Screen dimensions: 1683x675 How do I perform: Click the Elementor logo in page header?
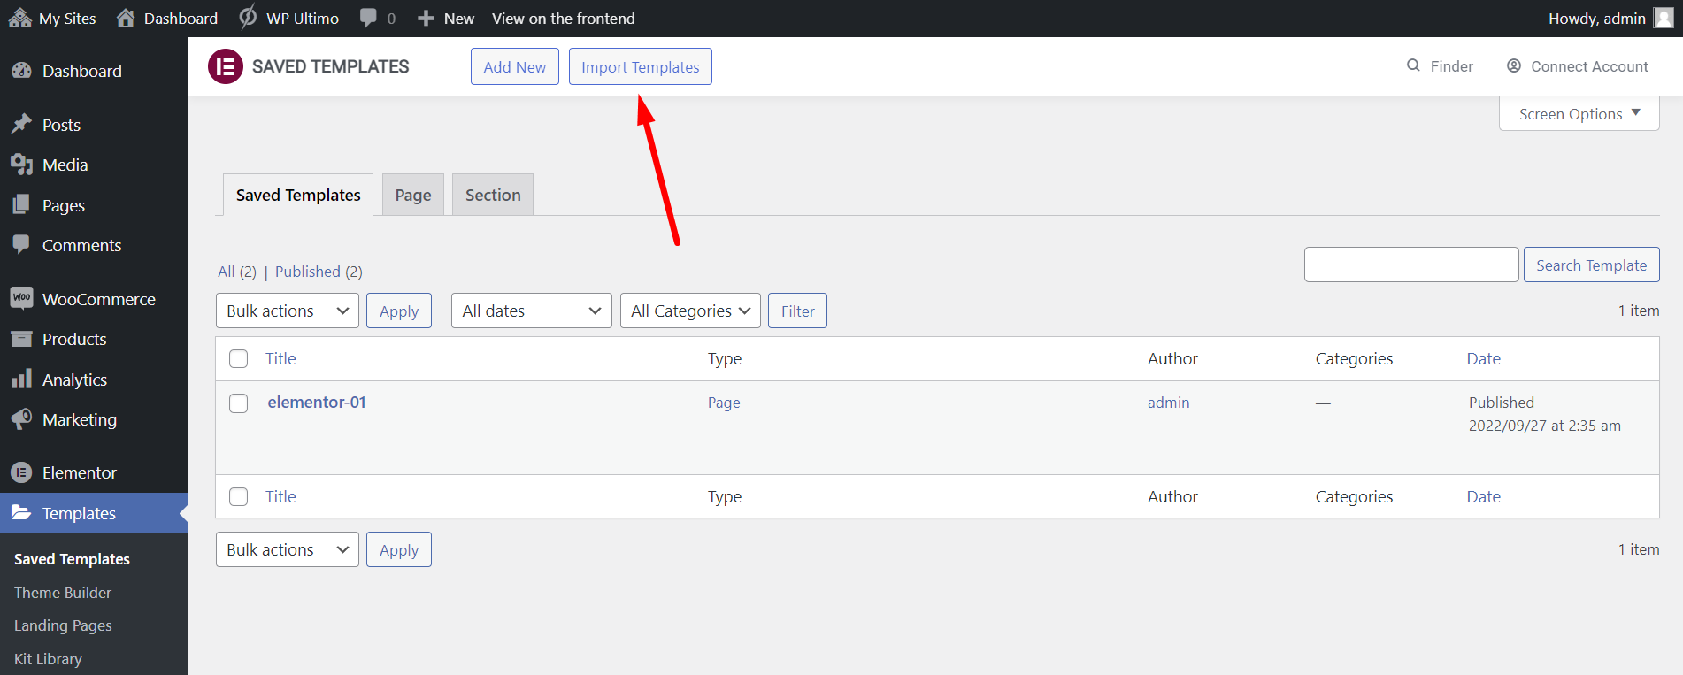(225, 66)
